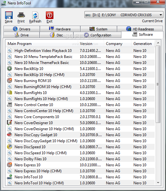
Task: Select the 'Nero 10 Menu TemplatePack Basic' entry
Action: 43,57
